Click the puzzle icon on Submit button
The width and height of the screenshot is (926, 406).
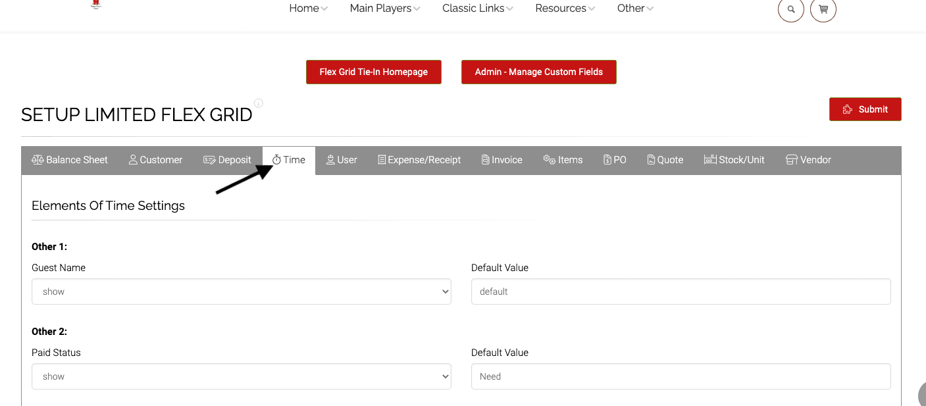coord(848,110)
